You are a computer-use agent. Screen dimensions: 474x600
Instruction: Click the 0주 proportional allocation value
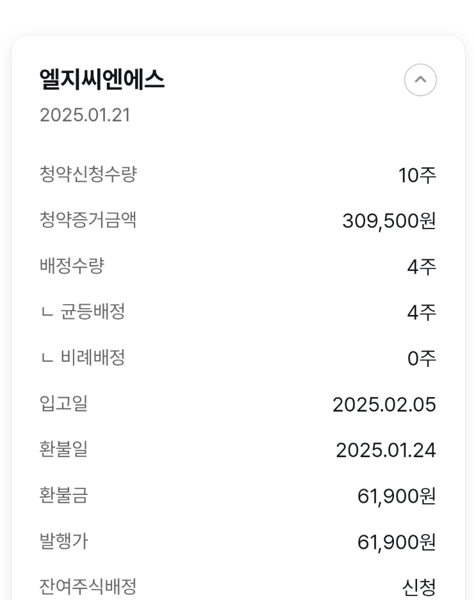(421, 359)
